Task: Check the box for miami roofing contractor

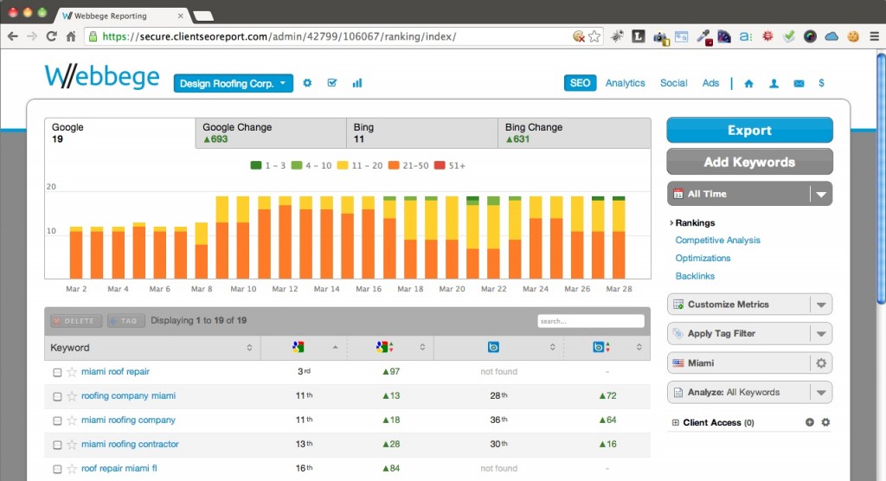Action: pyautogui.click(x=57, y=446)
